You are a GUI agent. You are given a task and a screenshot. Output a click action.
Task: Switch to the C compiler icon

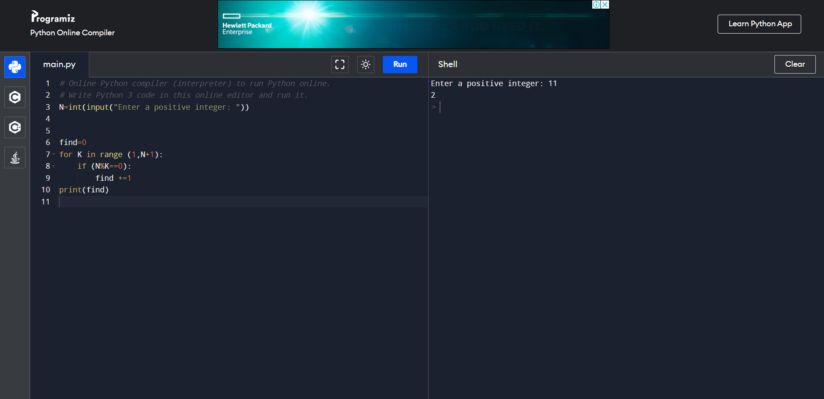click(15, 97)
